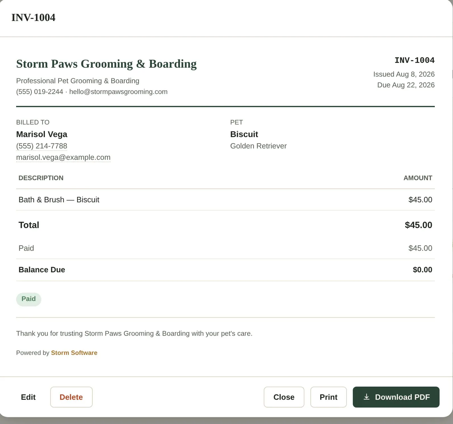Print the invoice

[x=328, y=397]
